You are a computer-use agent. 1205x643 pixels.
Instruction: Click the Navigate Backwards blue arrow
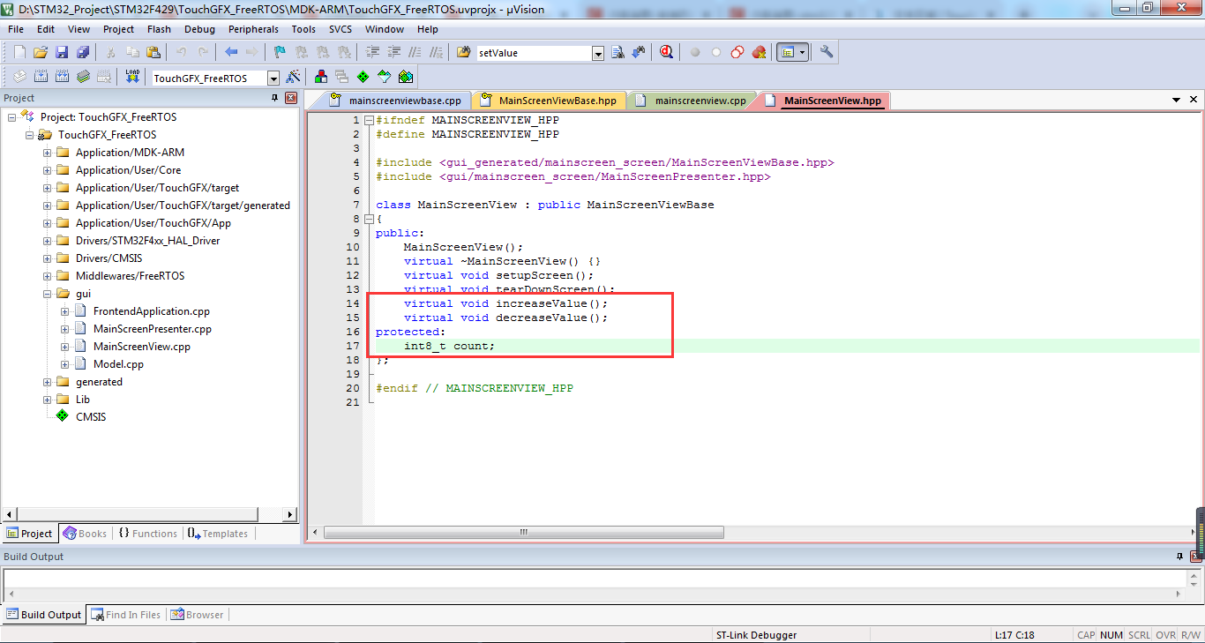tap(231, 53)
